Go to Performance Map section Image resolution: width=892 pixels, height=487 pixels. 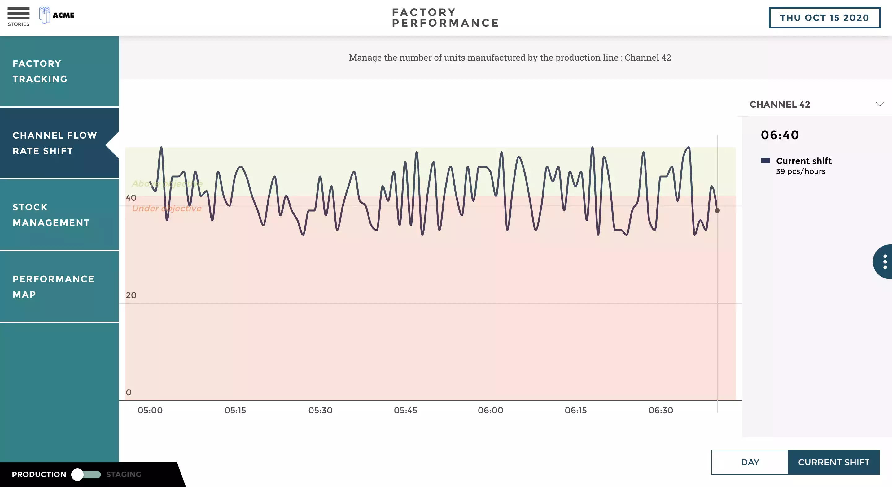59,287
